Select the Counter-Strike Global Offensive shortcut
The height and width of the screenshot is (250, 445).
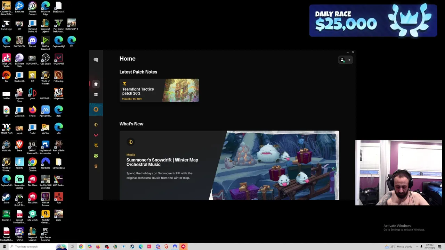point(6,8)
